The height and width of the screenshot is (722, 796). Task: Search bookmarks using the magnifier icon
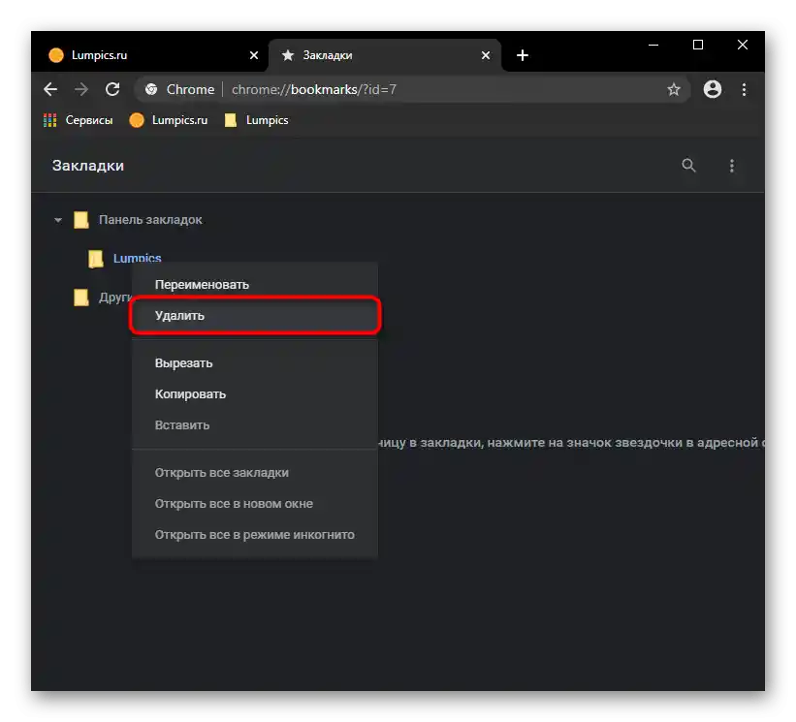[688, 166]
